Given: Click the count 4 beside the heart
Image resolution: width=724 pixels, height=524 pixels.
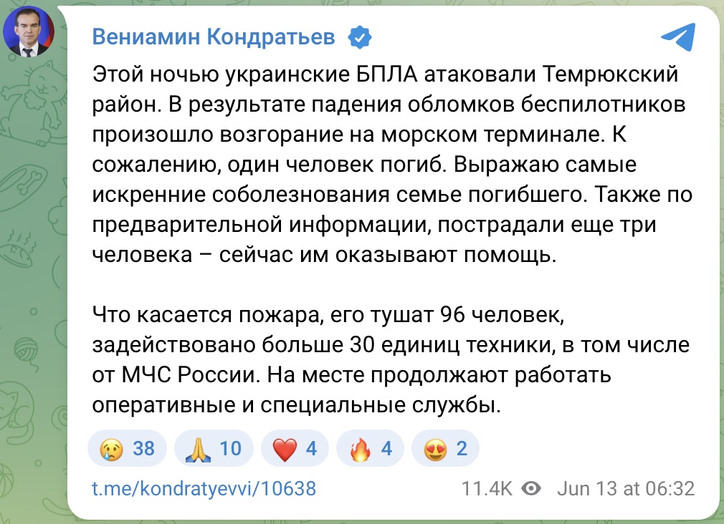Looking at the screenshot, I should click(x=311, y=448).
